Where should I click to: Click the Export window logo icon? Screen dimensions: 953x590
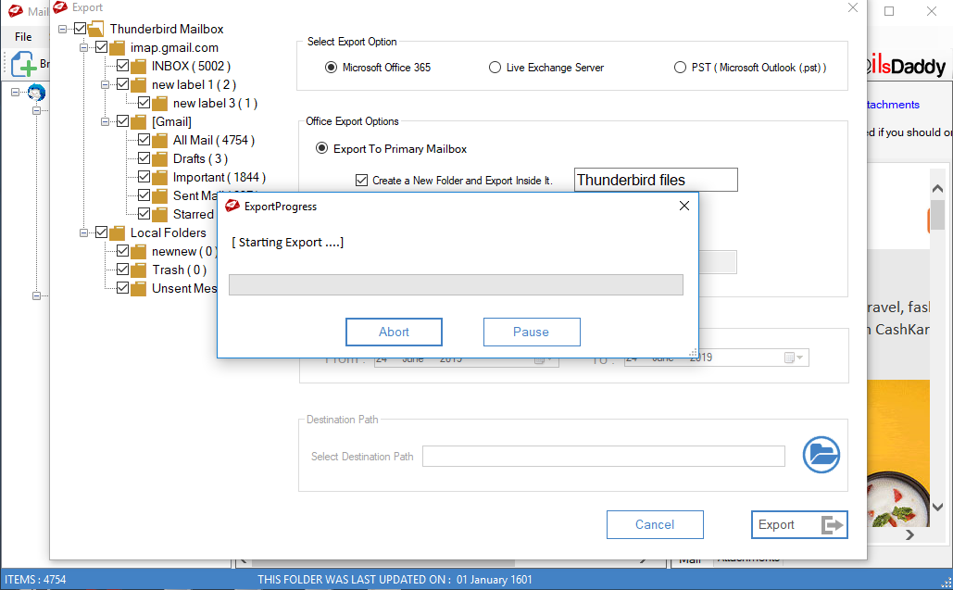coord(60,7)
